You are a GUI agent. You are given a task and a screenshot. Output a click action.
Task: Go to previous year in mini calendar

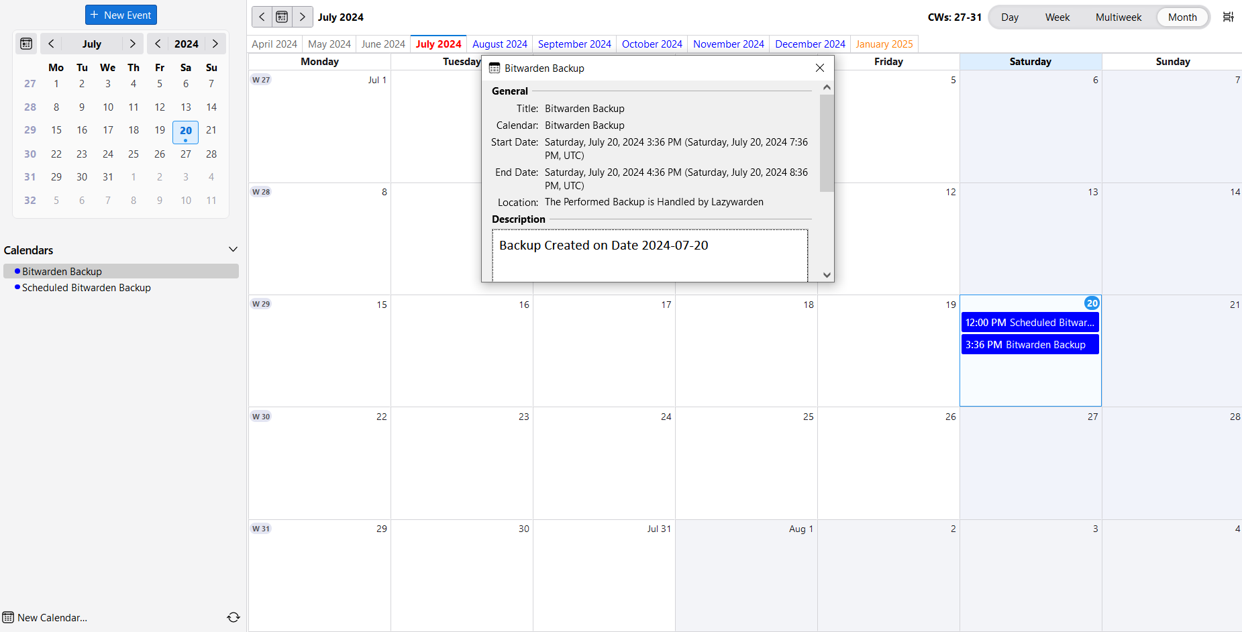click(x=158, y=44)
